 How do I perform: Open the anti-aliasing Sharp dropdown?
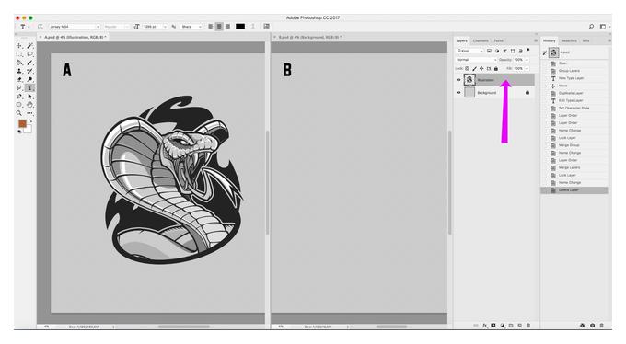pyautogui.click(x=191, y=27)
